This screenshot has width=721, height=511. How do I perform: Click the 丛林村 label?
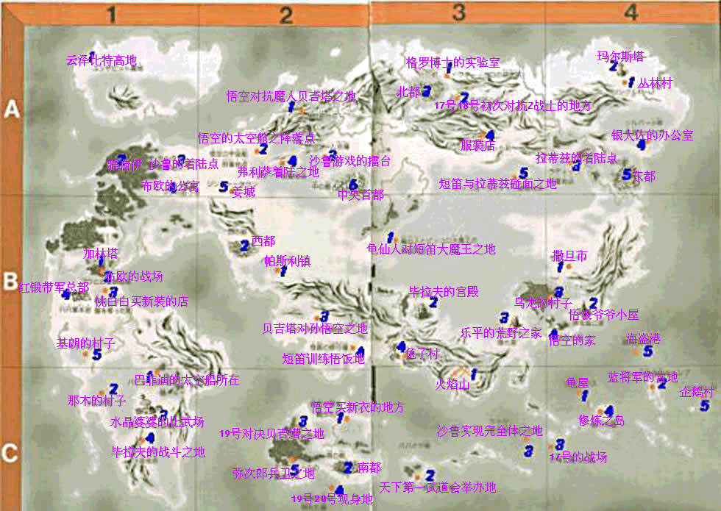[x=656, y=83]
